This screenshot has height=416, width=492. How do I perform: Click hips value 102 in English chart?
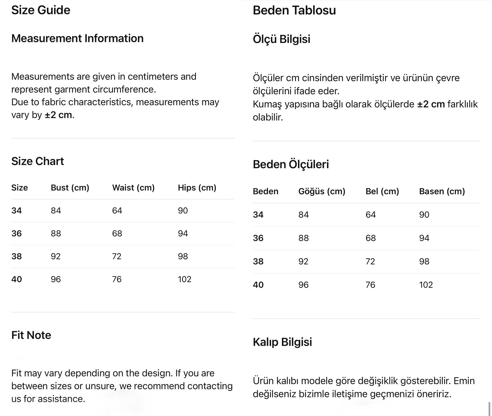click(184, 279)
